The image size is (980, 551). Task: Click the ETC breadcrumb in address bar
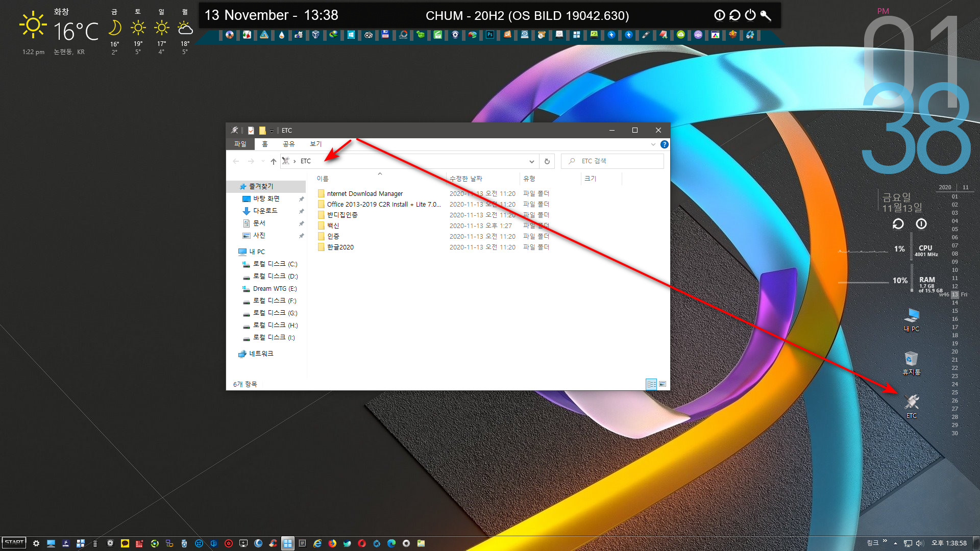(x=305, y=161)
